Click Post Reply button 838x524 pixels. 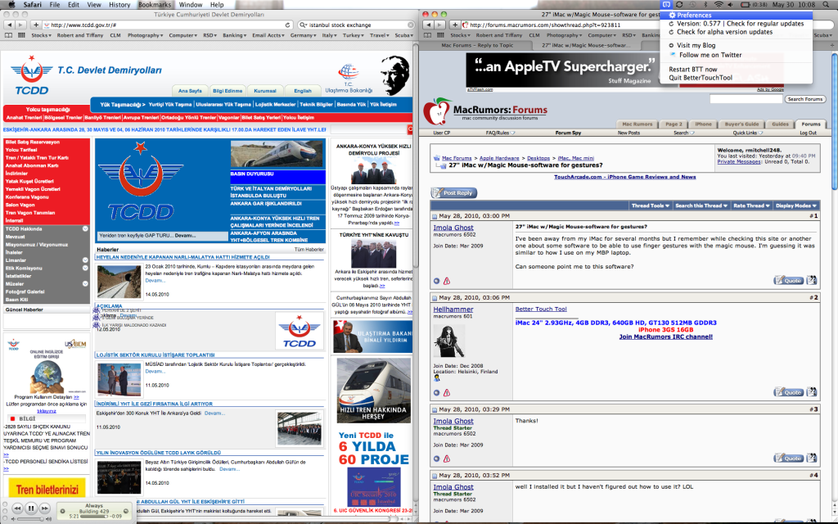(453, 193)
